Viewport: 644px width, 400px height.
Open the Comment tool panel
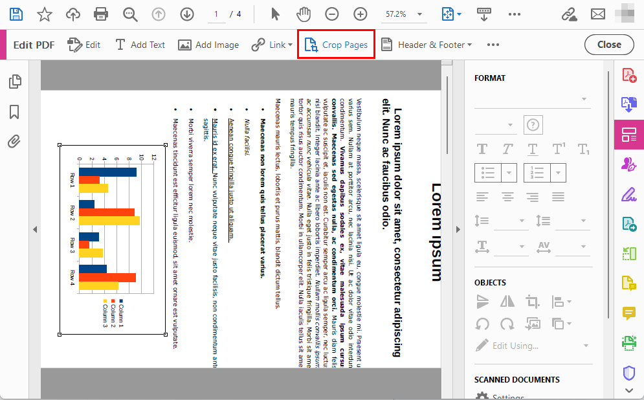[x=628, y=313]
